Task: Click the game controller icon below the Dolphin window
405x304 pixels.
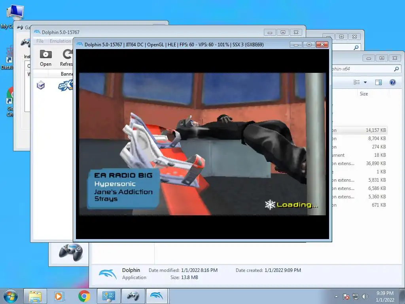Action: [x=71, y=252]
